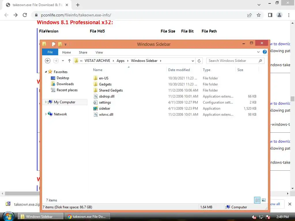The image size is (295, 221).
Task: Click Apps in breadcrumb path
Action: coord(120,61)
